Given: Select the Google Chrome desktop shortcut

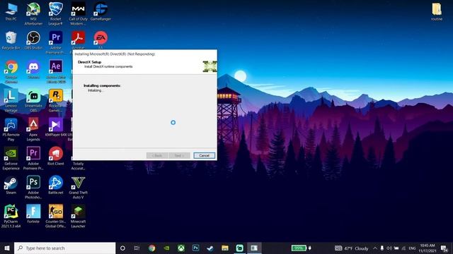Looking at the screenshot, I should (11, 72).
